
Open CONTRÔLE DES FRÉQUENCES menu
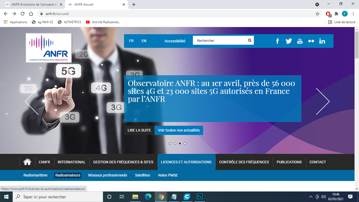pos(244,162)
